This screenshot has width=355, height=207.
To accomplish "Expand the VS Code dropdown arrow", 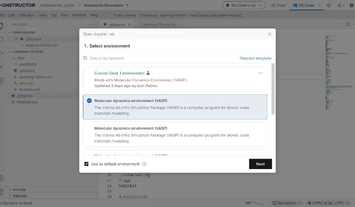I will (319, 5).
